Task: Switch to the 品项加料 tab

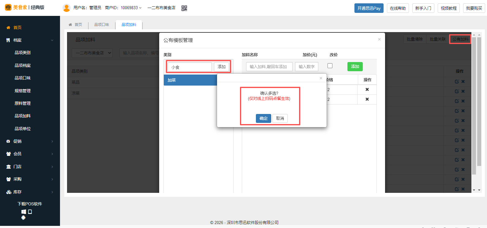Action: (129, 25)
